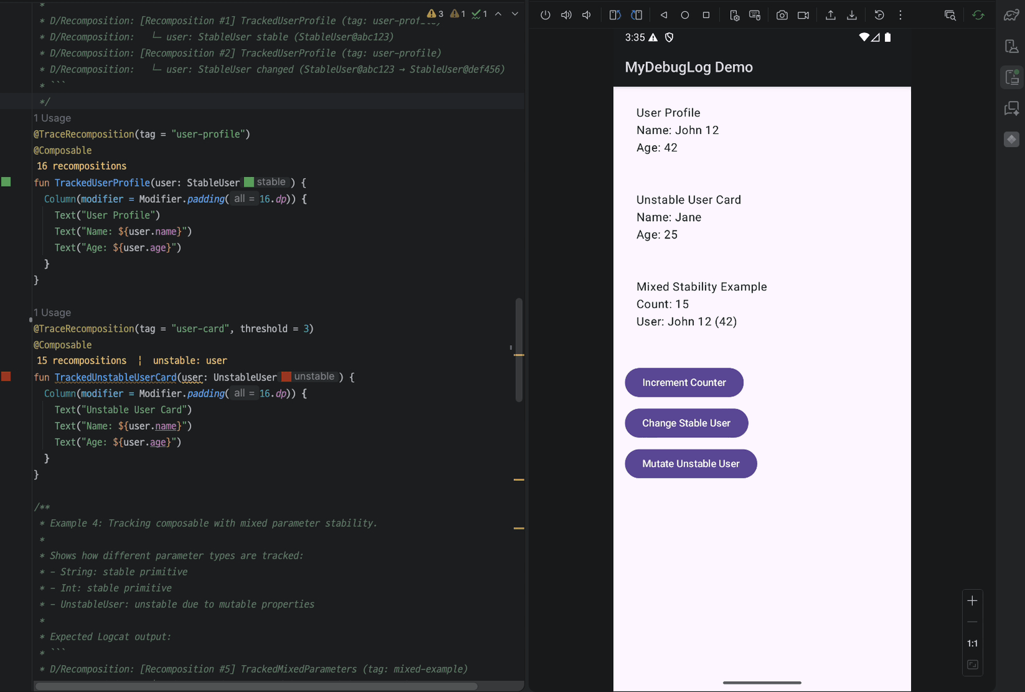Tap the emulator Home circle button
This screenshot has width=1025, height=692.
click(x=685, y=15)
